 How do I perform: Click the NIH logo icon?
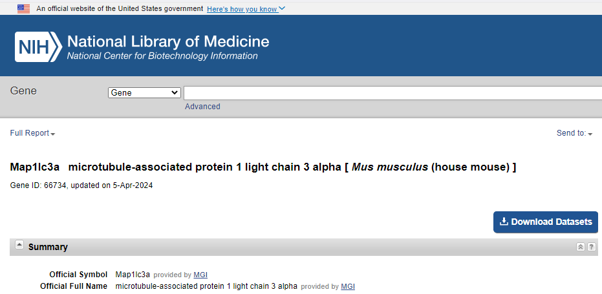(38, 47)
